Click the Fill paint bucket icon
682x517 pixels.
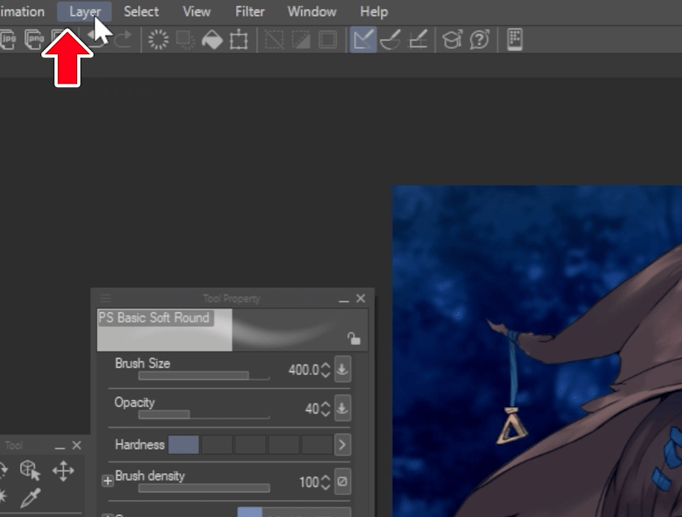(212, 40)
